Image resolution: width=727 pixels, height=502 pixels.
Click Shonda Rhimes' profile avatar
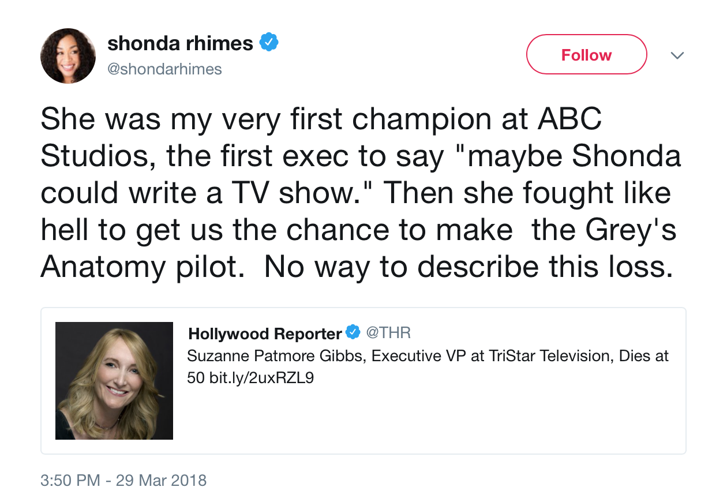click(x=68, y=56)
